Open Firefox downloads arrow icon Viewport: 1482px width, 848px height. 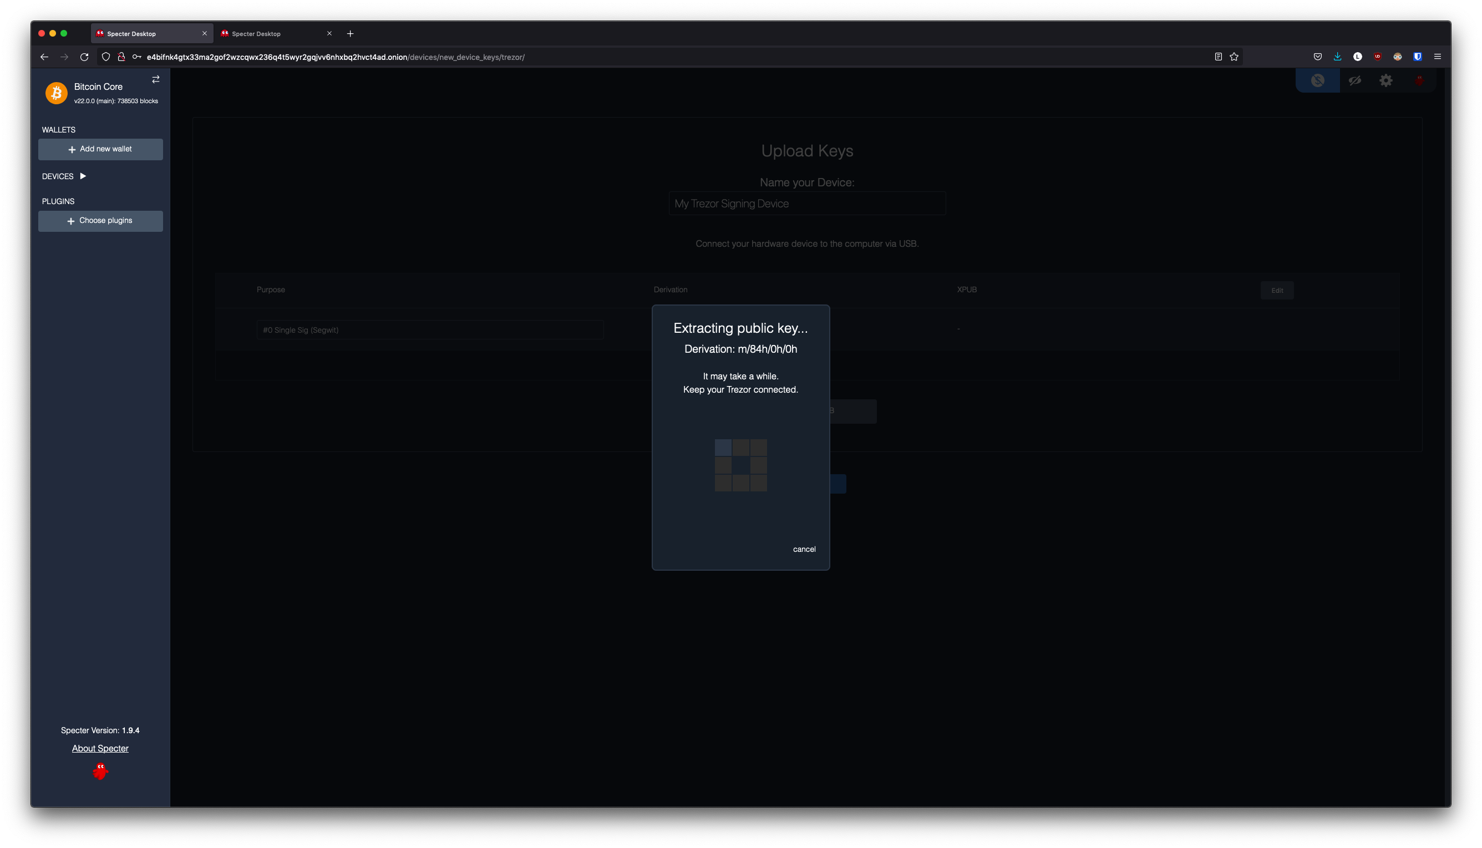1338,57
